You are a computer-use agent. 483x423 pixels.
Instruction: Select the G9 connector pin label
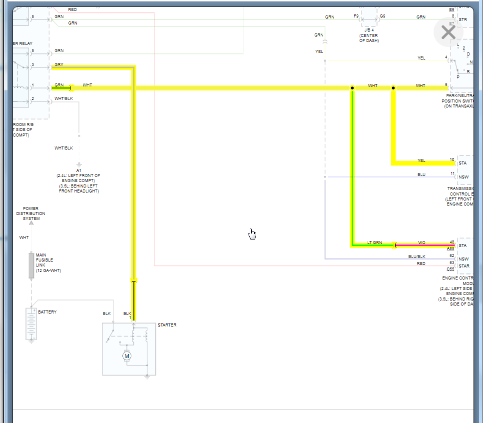pyautogui.click(x=382, y=16)
